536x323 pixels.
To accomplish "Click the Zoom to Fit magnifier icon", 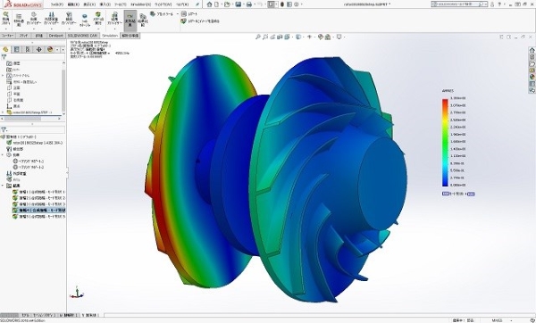I will point(258,37).
